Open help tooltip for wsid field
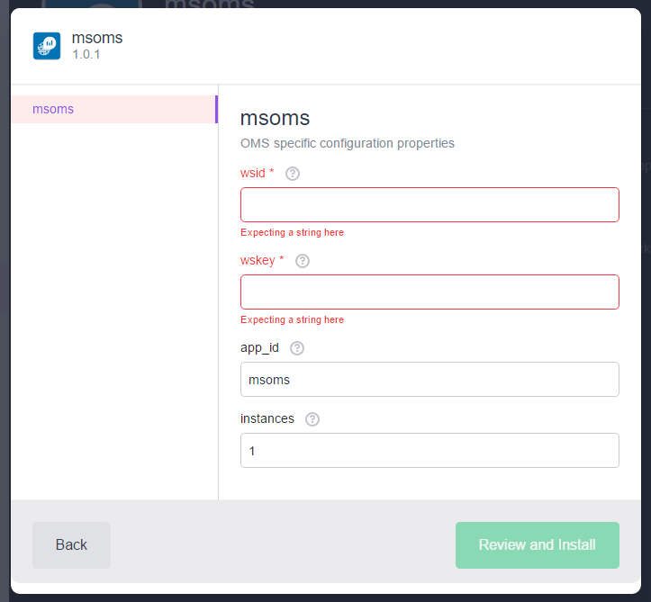 [x=293, y=174]
